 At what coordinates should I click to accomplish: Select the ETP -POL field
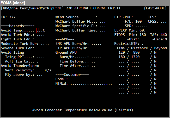(137, 17)
